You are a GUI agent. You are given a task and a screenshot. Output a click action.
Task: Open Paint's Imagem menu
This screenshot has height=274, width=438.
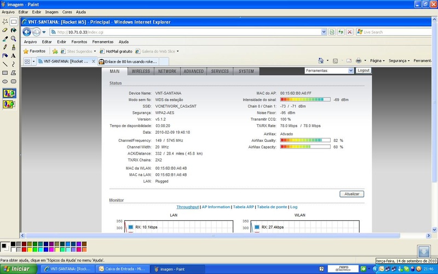52,12
